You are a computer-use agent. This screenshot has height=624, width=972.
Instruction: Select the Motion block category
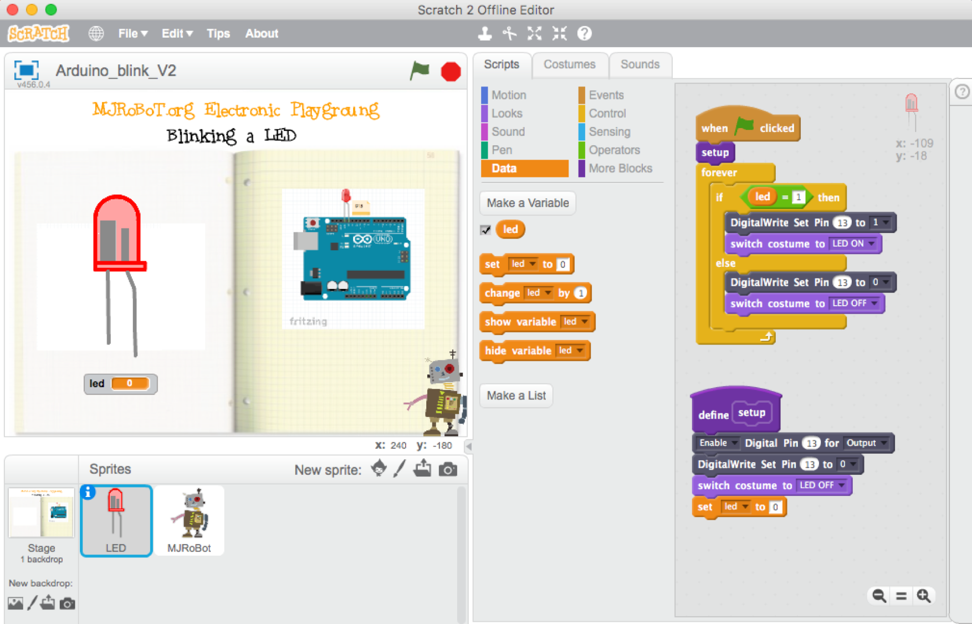point(509,95)
